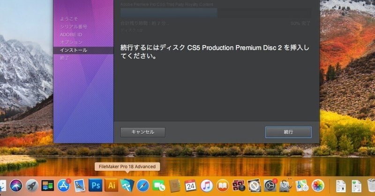375x196 pixels.
Task: Click the FileMaker Pro 18 Advanced tooltip
Action: tap(127, 167)
